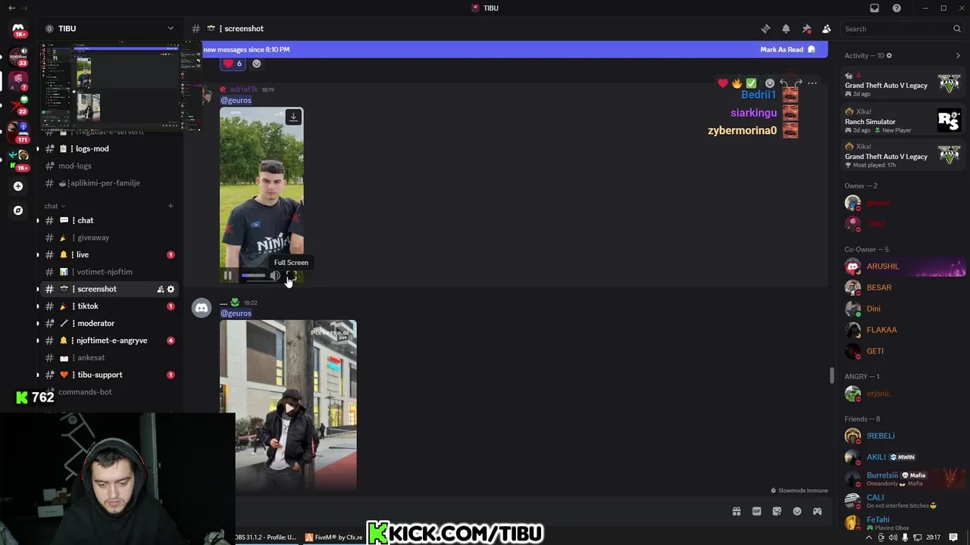The height and width of the screenshot is (545, 970).
Task: Open Discover servers compass icon
Action: (18, 210)
